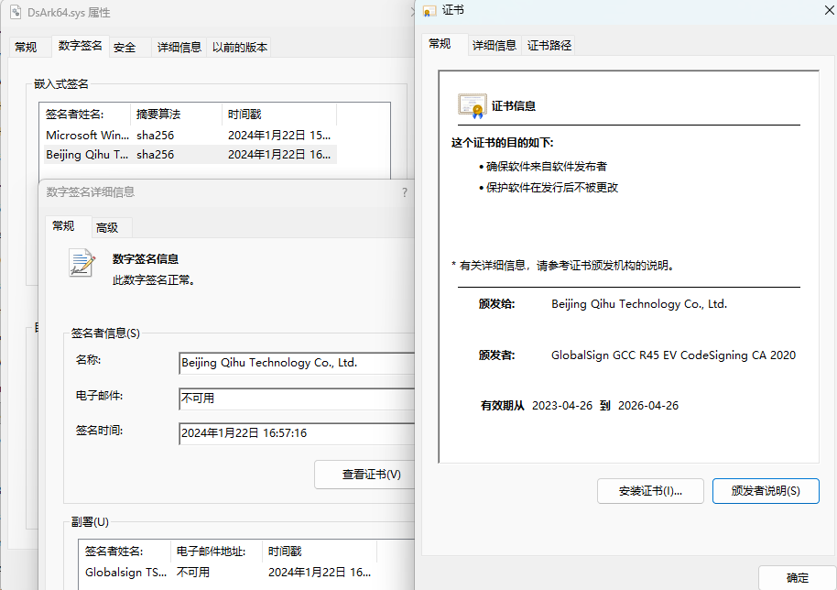The width and height of the screenshot is (837, 590).
Task: Click the DsArk64.sys file icon in title bar
Action: click(16, 12)
